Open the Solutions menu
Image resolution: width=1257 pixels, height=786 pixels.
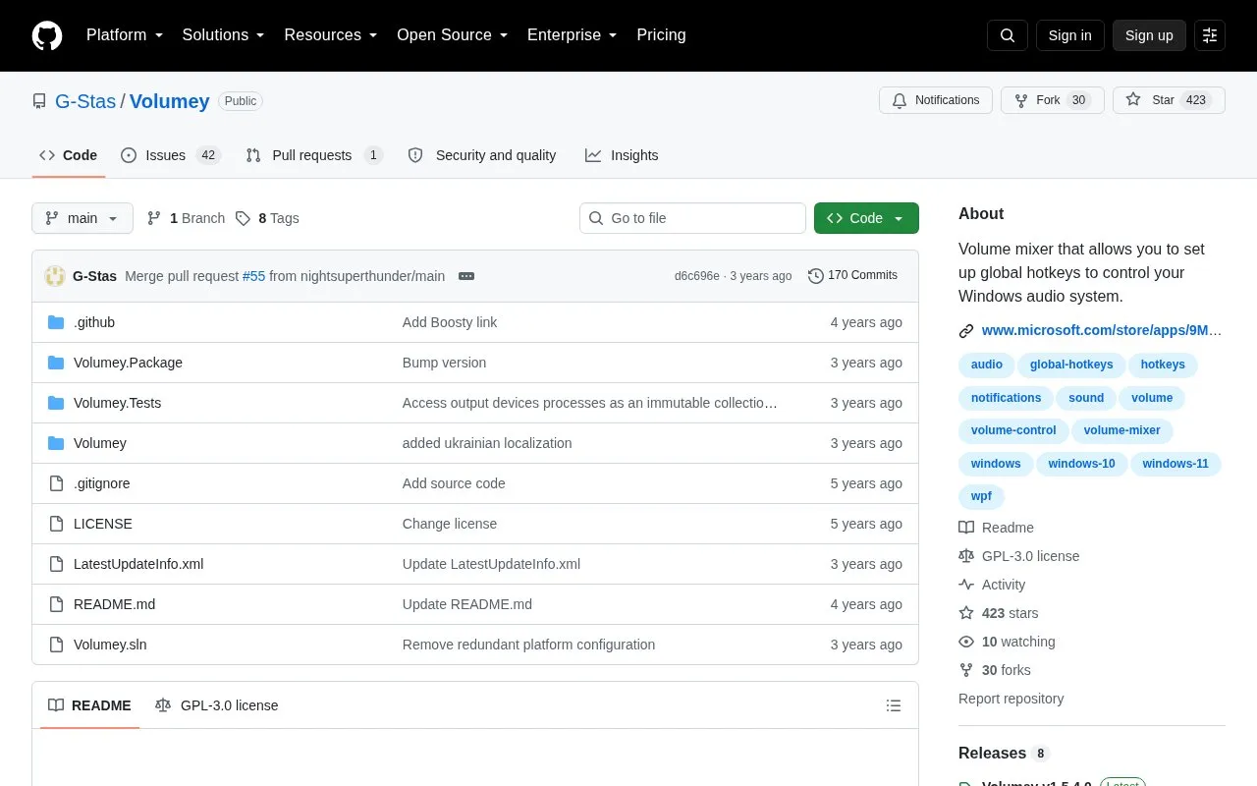tap(224, 35)
